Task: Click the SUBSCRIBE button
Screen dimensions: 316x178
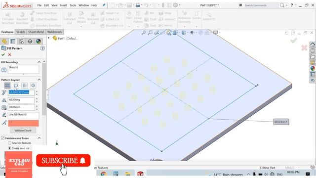Action: tap(63, 161)
